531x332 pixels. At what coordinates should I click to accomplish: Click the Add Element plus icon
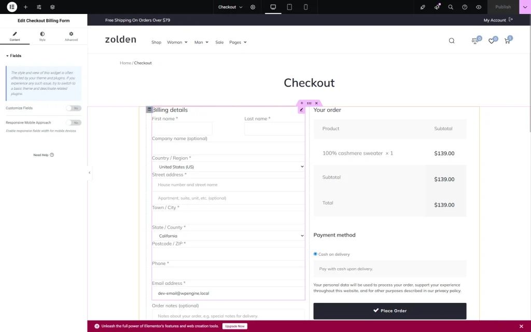[x=25, y=7]
